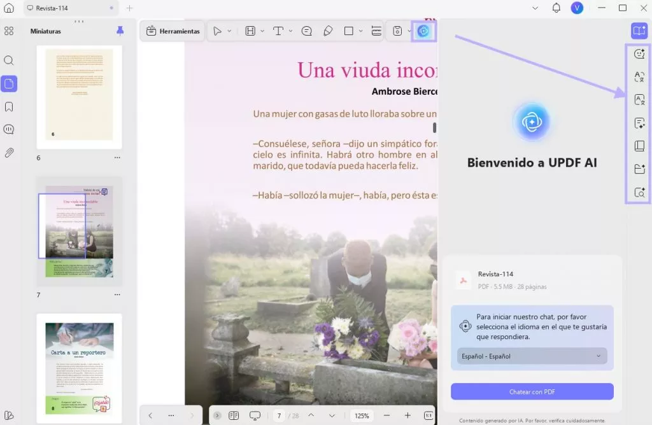652x425 pixels.
Task: Select the page 6 thumbnail
Action: [x=79, y=97]
